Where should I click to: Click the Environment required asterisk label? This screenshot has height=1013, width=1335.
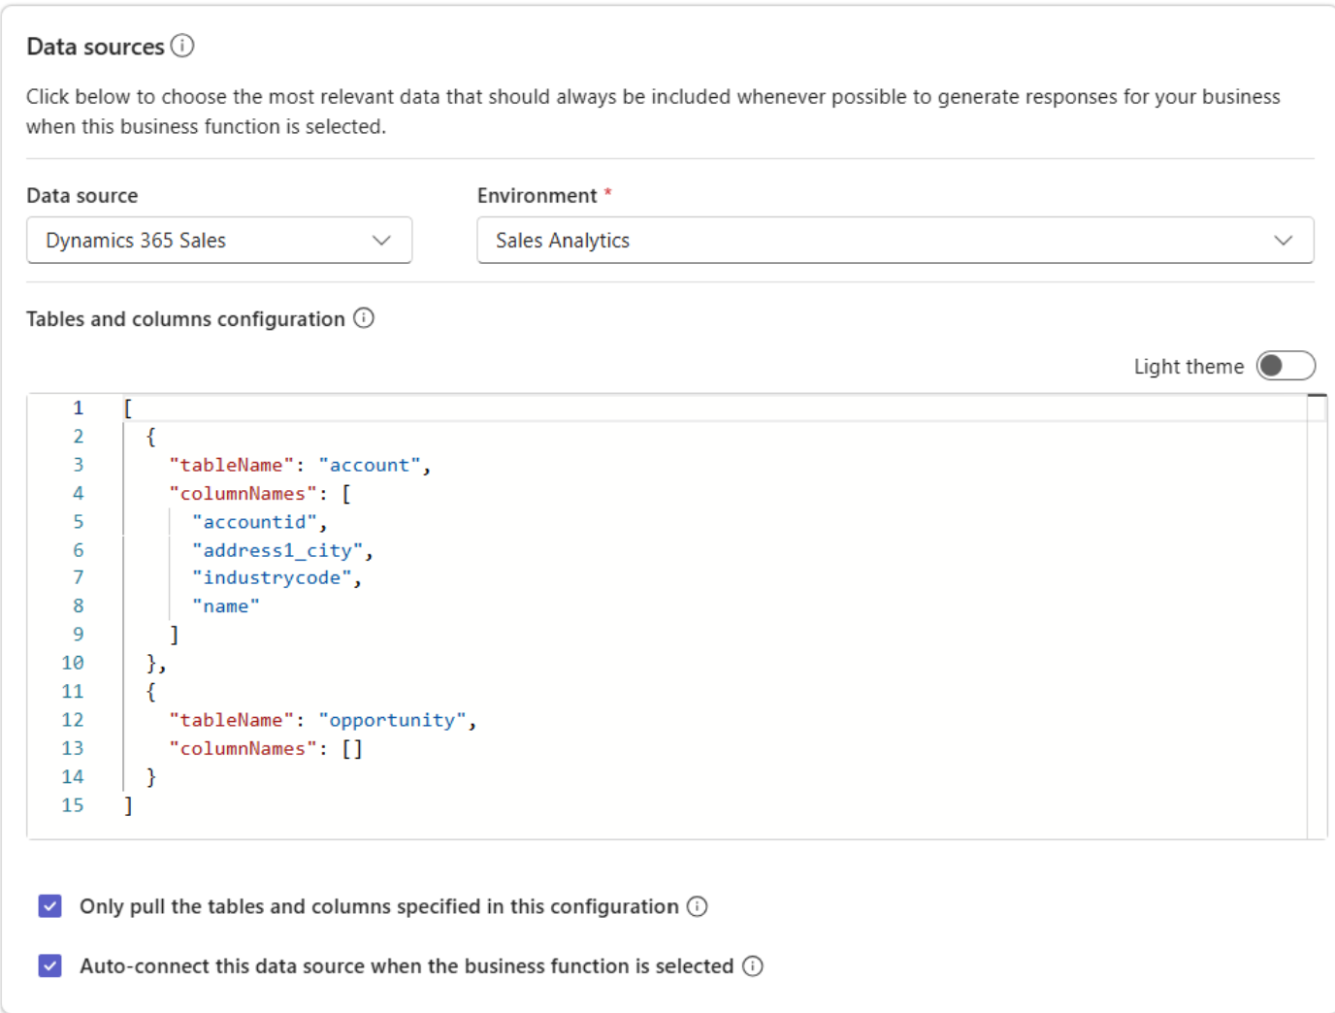click(x=606, y=195)
